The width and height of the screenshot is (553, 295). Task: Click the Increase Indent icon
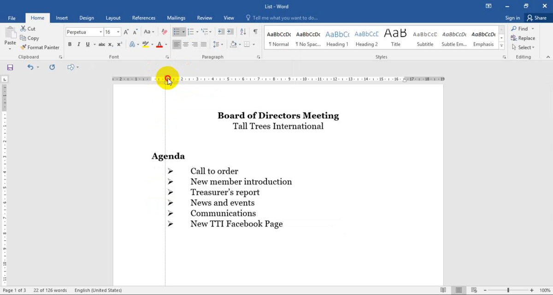[x=230, y=32]
